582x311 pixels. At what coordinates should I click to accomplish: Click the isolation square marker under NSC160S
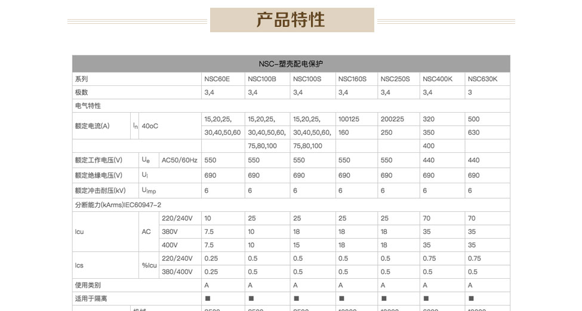341,298
